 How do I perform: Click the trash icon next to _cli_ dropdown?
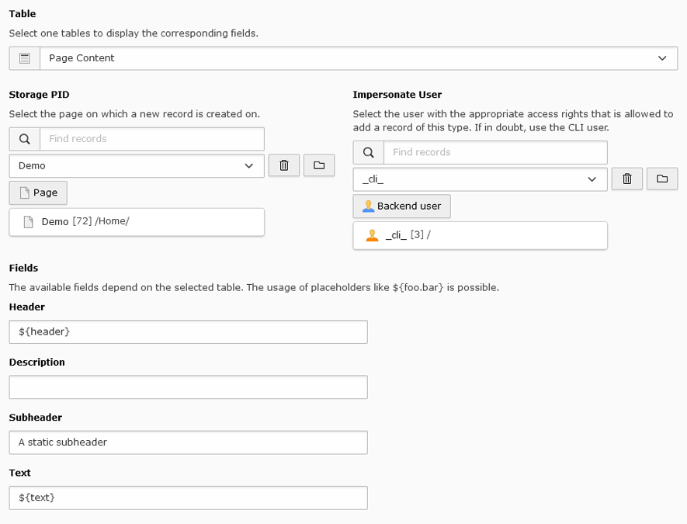tap(626, 179)
